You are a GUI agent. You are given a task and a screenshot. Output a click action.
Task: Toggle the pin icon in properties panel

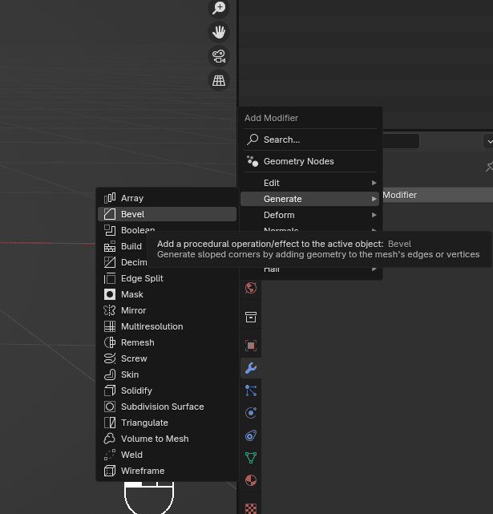coord(489,167)
